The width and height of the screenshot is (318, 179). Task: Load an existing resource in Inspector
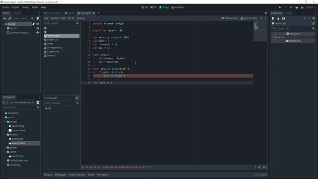tap(278, 18)
